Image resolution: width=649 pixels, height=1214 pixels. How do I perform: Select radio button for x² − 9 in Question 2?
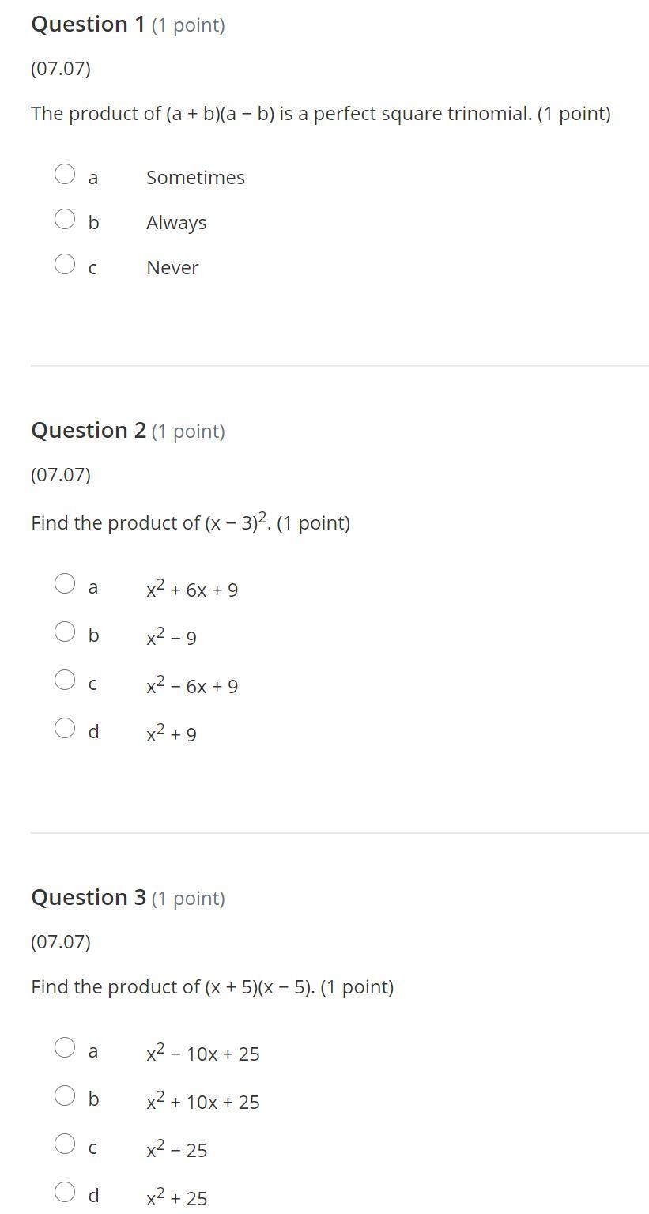[x=65, y=632]
